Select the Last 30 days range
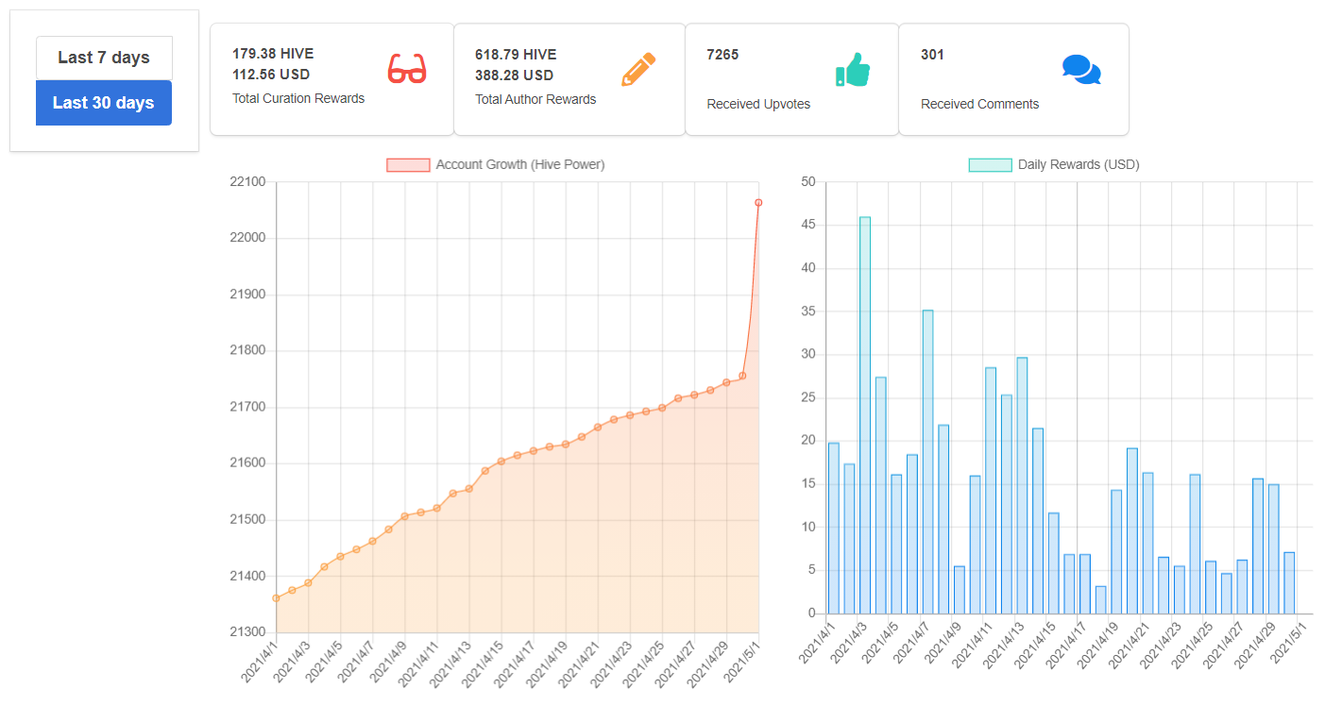 click(104, 103)
